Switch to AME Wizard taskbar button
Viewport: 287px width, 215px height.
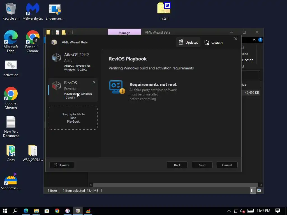pos(78,211)
